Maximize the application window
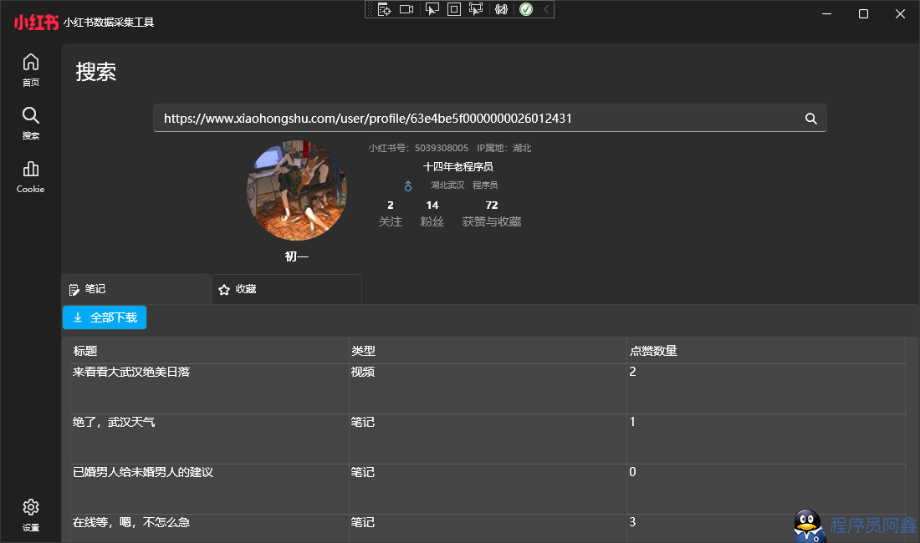 pyautogui.click(x=863, y=13)
